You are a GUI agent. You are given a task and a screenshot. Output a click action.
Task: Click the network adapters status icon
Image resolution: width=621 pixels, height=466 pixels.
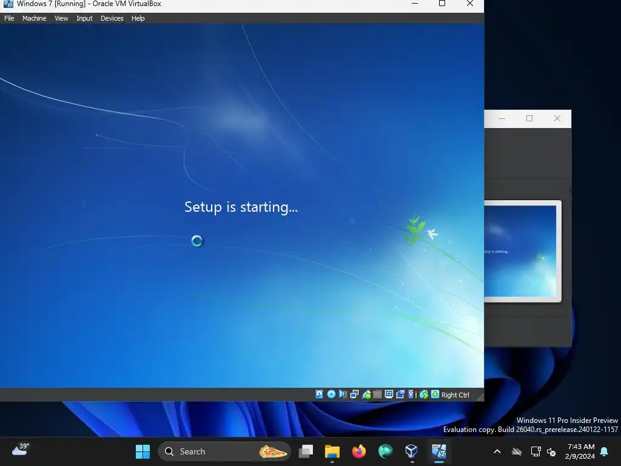[354, 394]
